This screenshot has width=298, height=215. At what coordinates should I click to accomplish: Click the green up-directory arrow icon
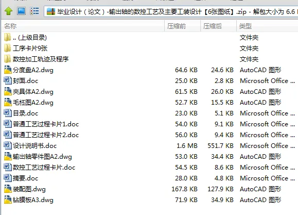tap(8, 11)
